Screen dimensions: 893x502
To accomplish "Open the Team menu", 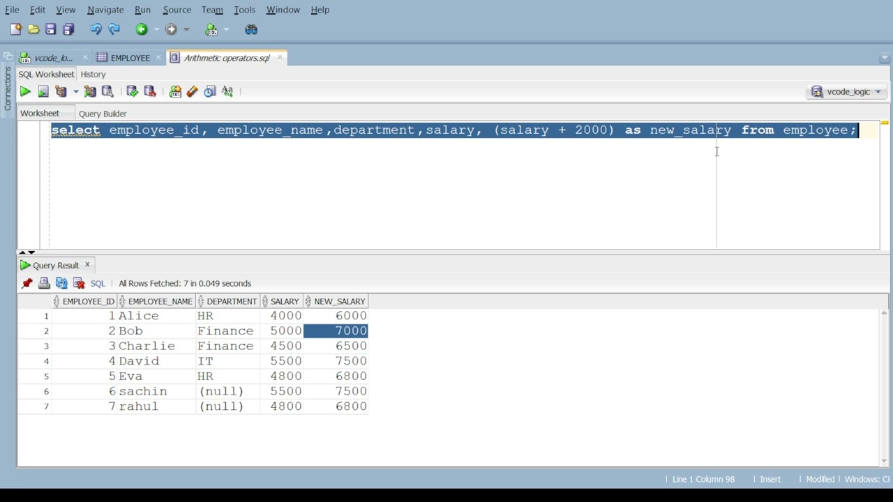I will tap(212, 10).
